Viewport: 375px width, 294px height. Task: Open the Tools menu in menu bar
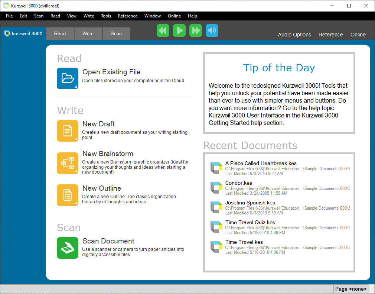pos(106,16)
